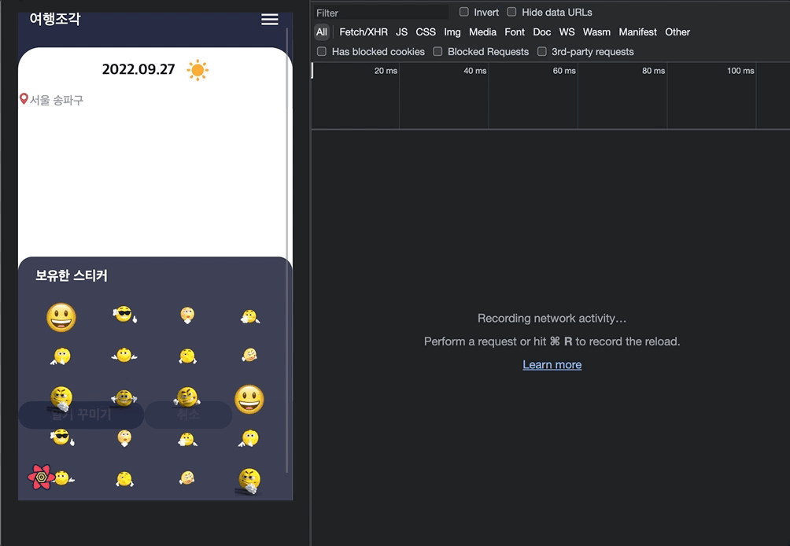This screenshot has height=546, width=790.
Task: Pick the laughing sticker in the third row
Action: [x=124, y=398]
